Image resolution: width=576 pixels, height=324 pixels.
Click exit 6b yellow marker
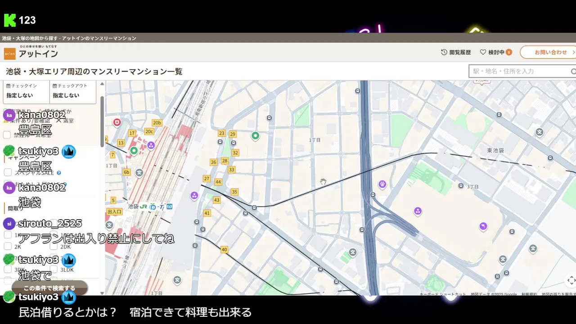coord(126,172)
